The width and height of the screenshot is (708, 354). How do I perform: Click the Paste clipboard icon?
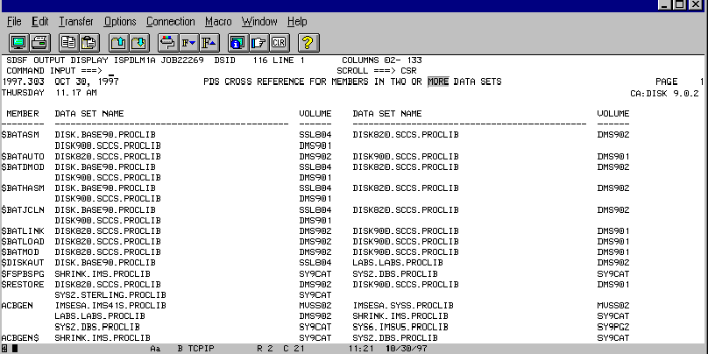point(88,42)
